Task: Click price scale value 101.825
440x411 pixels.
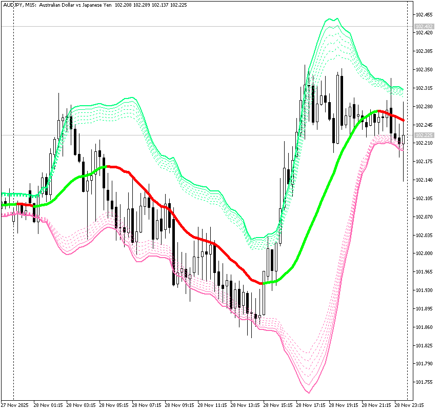Action: (424, 345)
